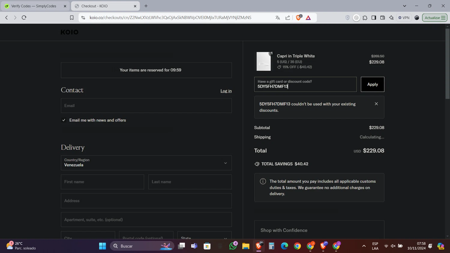The image size is (450, 253).
Task: Open Microsoft Teams from taskbar
Action: [194, 246]
